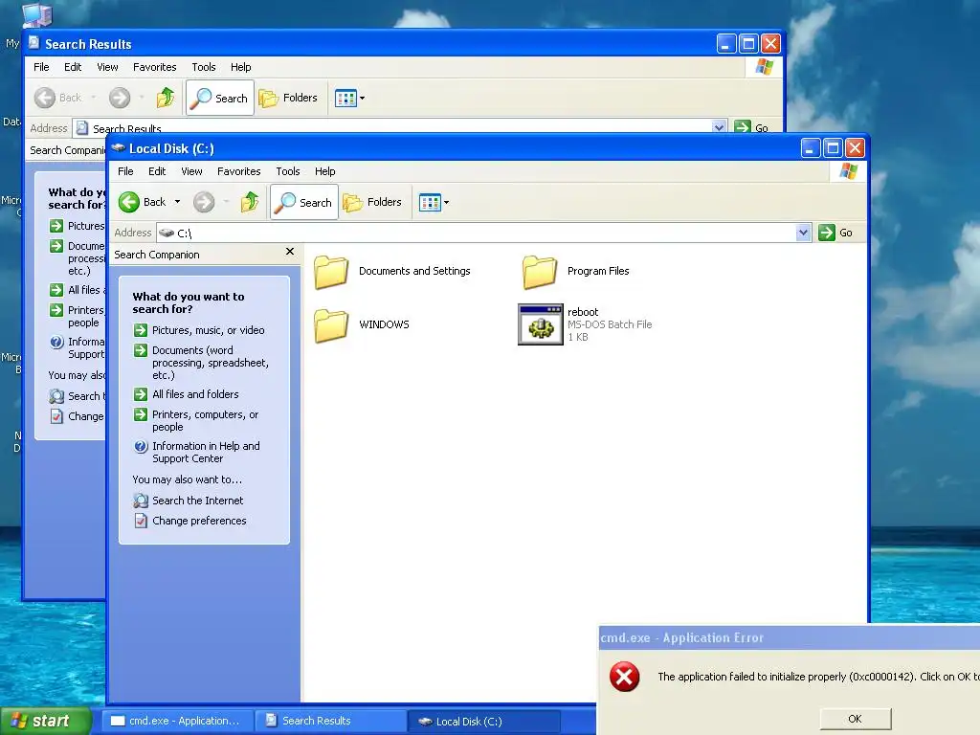Viewport: 980px width, 735px height.
Task: Toggle Search pane in Local Disk toolbar
Action: tap(304, 202)
